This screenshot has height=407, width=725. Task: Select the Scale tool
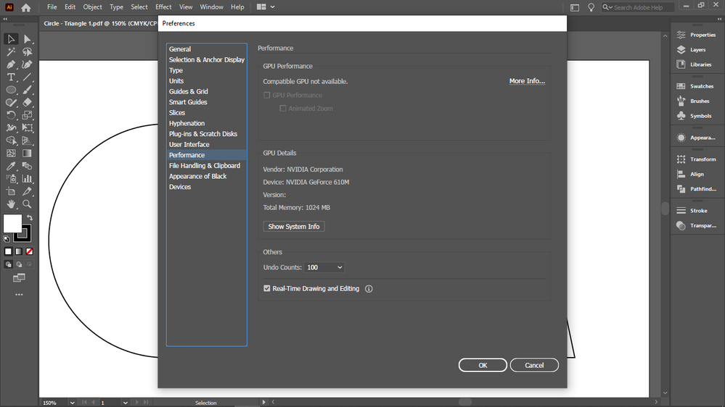click(x=28, y=115)
